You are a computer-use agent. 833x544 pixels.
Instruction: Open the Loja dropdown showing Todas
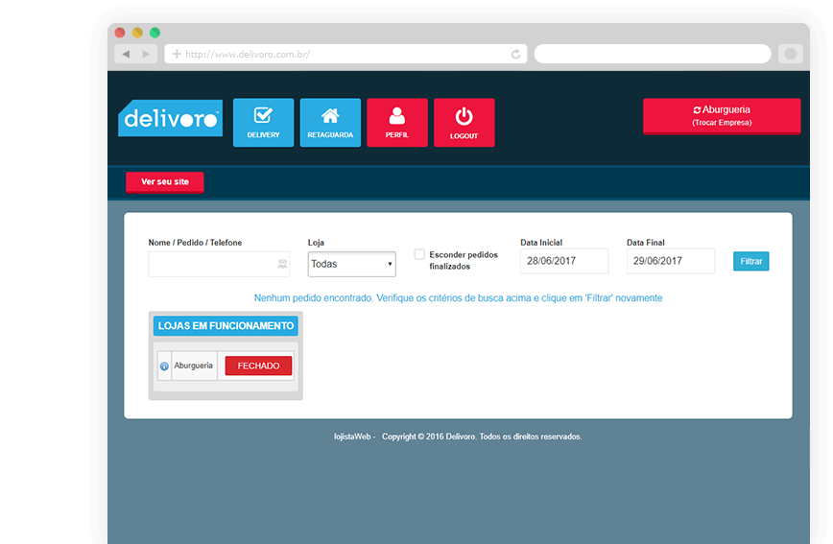(x=351, y=264)
